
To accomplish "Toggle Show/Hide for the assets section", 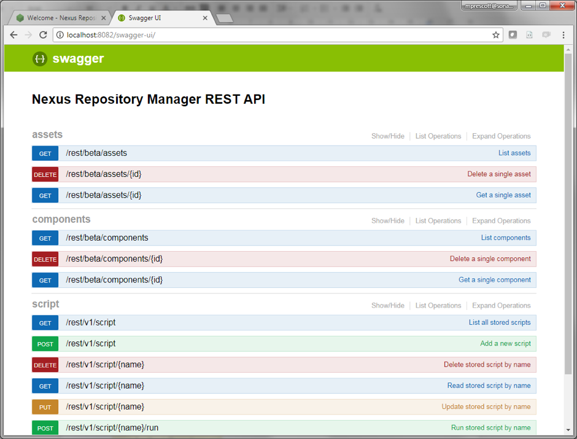I will pos(387,136).
